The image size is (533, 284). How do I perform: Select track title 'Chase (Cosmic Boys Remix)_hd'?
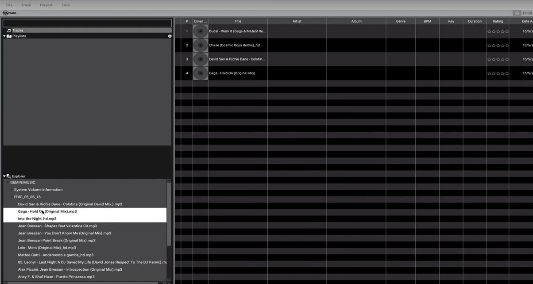coord(235,45)
